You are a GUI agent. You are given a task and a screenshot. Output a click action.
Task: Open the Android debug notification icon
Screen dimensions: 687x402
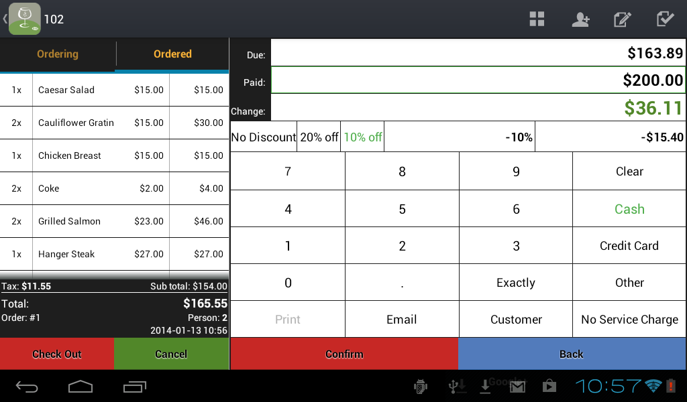click(x=421, y=386)
